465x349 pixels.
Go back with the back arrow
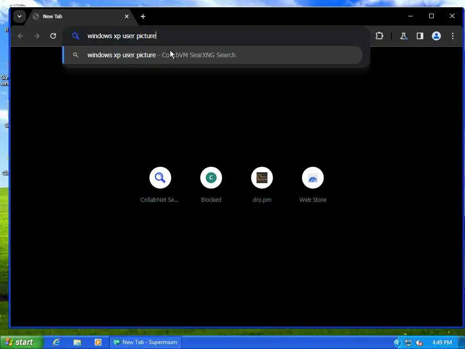20,36
